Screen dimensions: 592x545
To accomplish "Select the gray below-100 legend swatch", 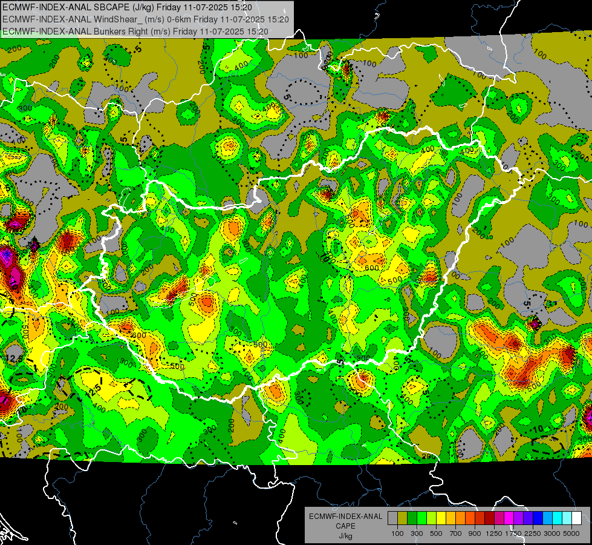I will (392, 518).
